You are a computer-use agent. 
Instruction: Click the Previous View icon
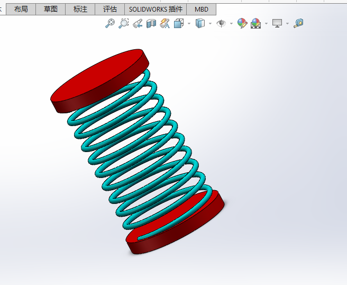click(138, 23)
